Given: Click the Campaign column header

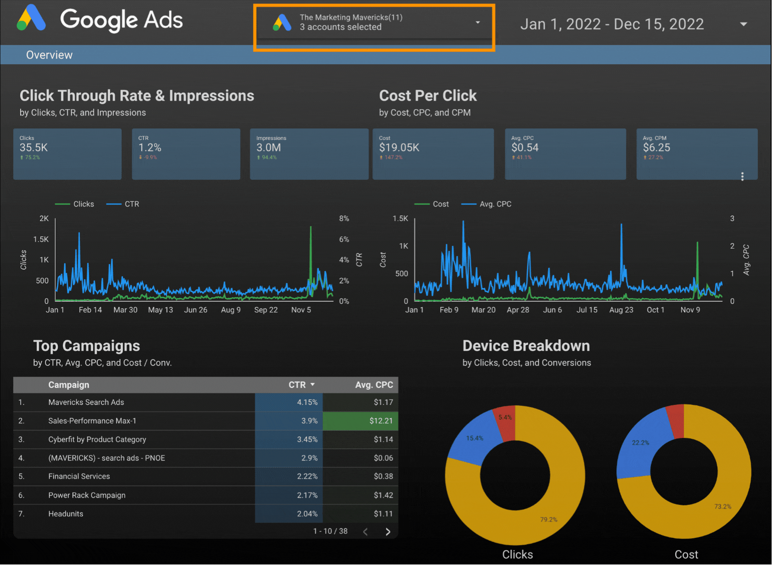Looking at the screenshot, I should (69, 385).
